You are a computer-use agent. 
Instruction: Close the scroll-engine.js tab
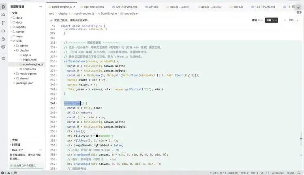point(74,7)
